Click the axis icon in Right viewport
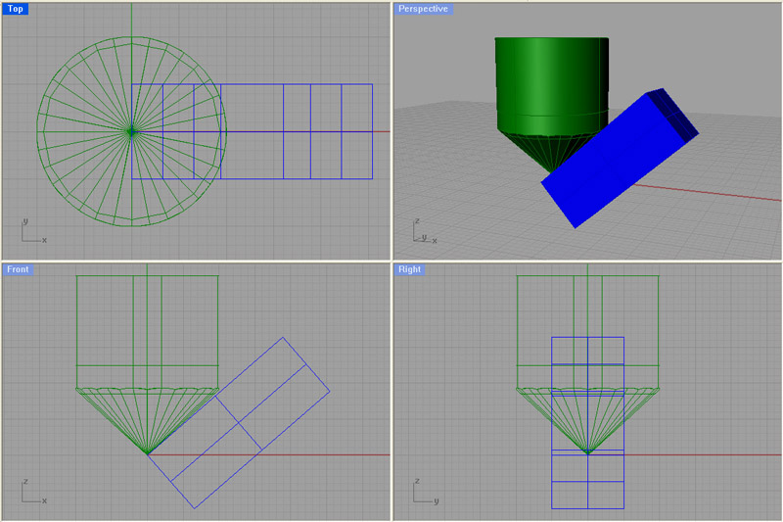This screenshot has width=783, height=522. click(x=426, y=492)
